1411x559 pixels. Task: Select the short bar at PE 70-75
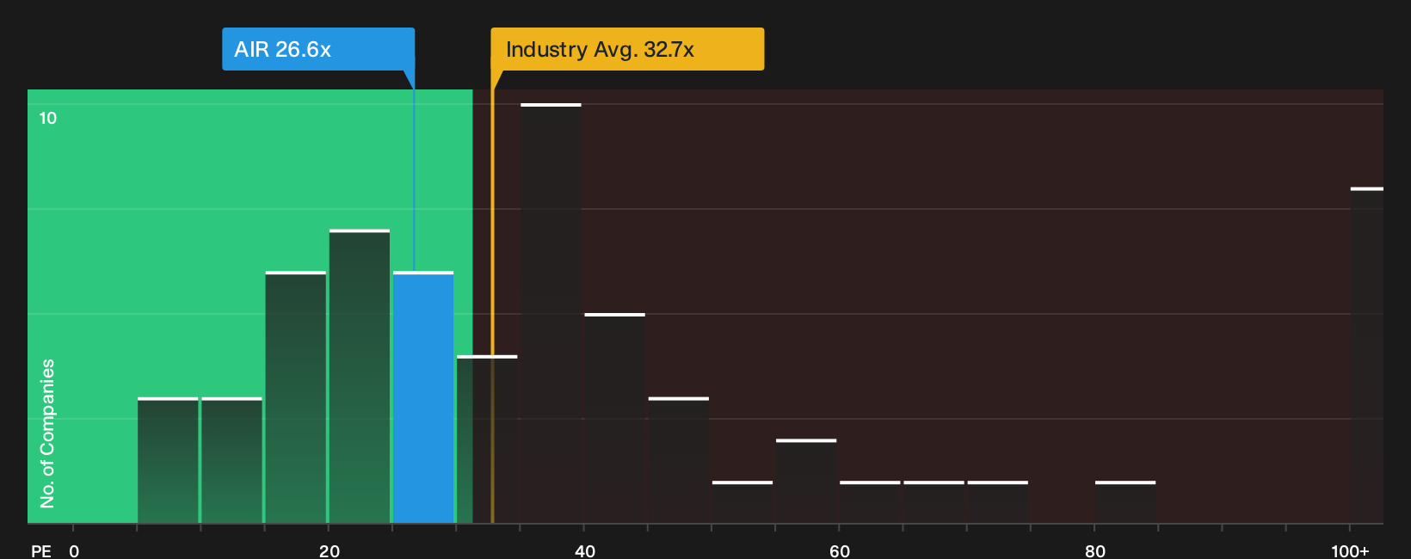(998, 502)
